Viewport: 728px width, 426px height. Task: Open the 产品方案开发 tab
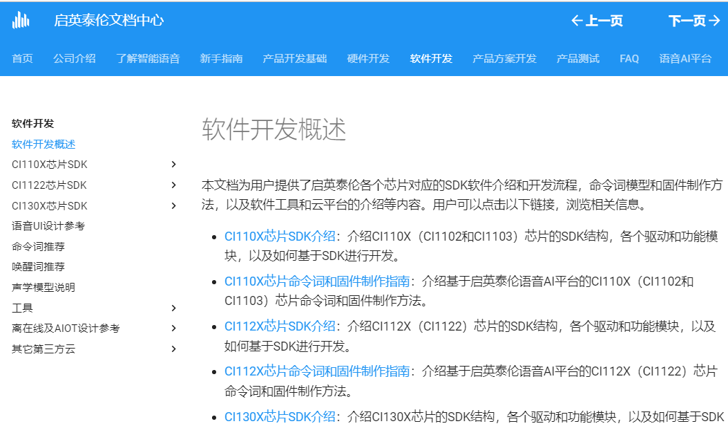(x=505, y=59)
